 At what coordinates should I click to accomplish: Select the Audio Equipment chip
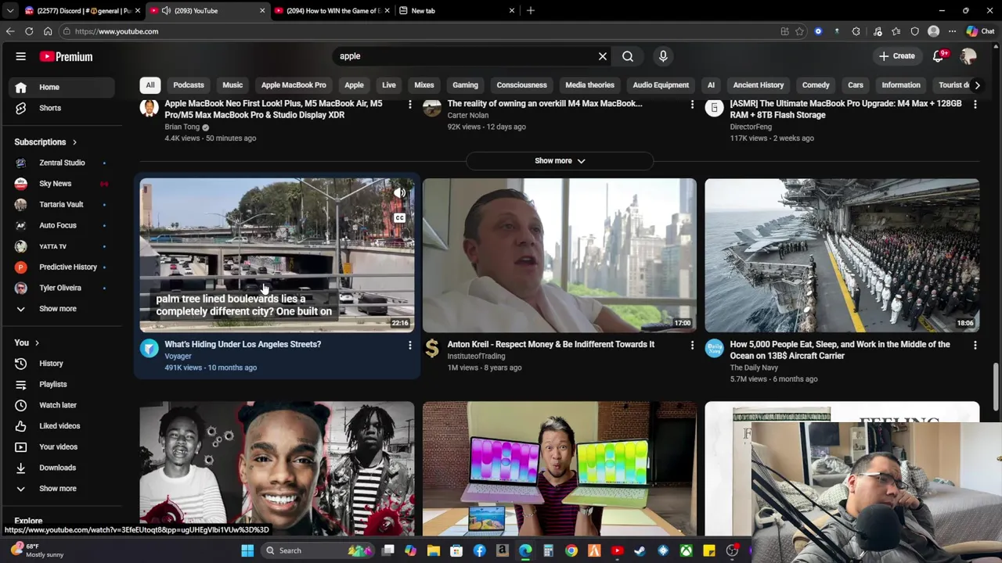pos(661,85)
